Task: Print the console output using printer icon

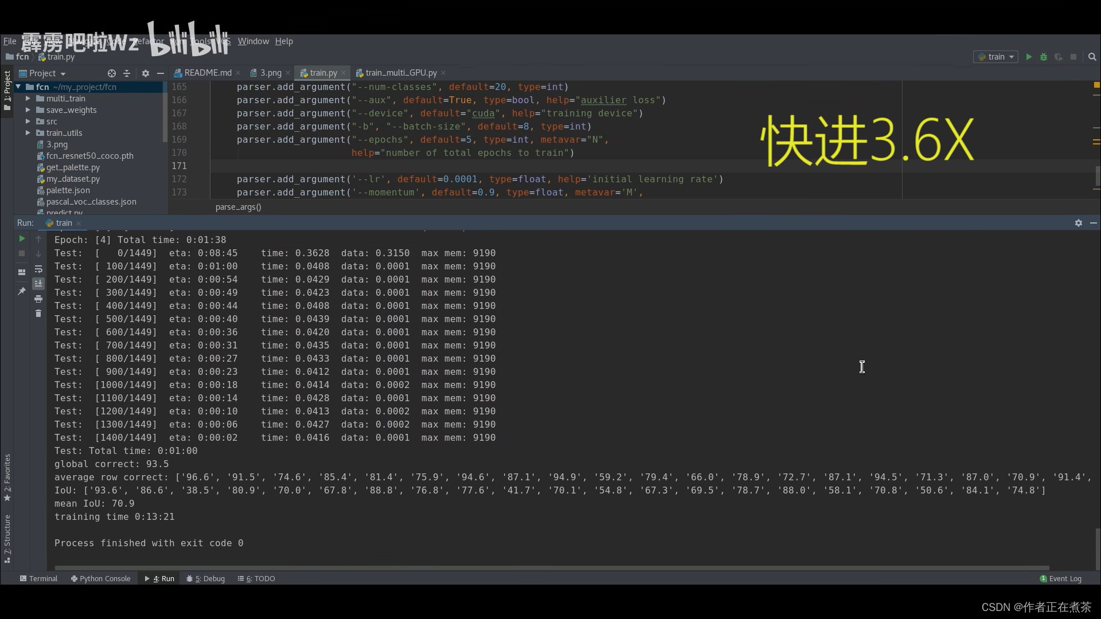Action: pos(38,299)
